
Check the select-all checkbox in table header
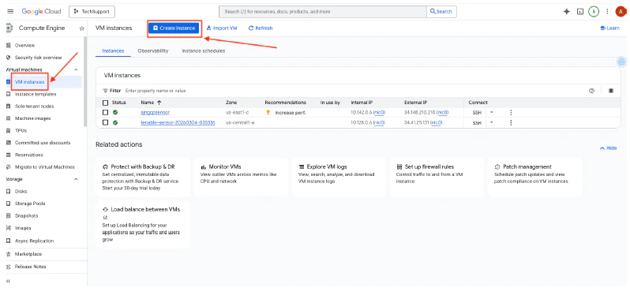point(106,103)
